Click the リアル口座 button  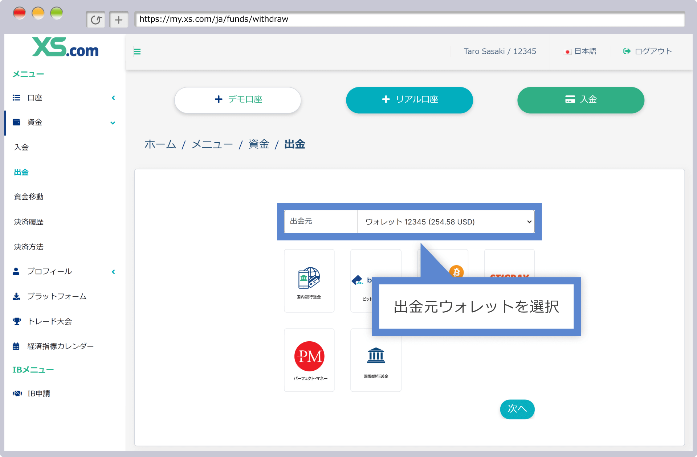409,100
